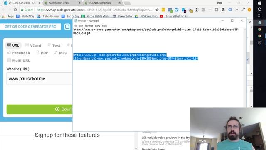
Task: Click the DevTools scrollbar down arrow
Action: pos(251,74)
